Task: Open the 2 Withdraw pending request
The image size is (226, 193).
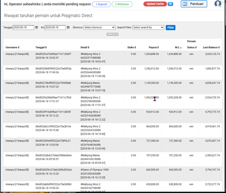Action: click(x=122, y=4)
